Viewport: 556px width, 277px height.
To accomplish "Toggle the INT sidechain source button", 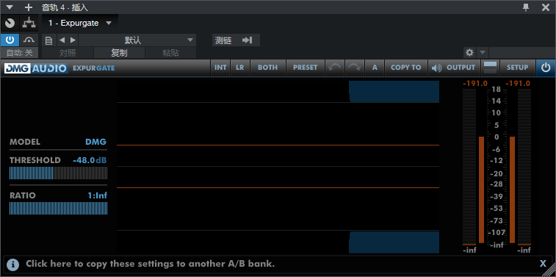I will point(220,68).
